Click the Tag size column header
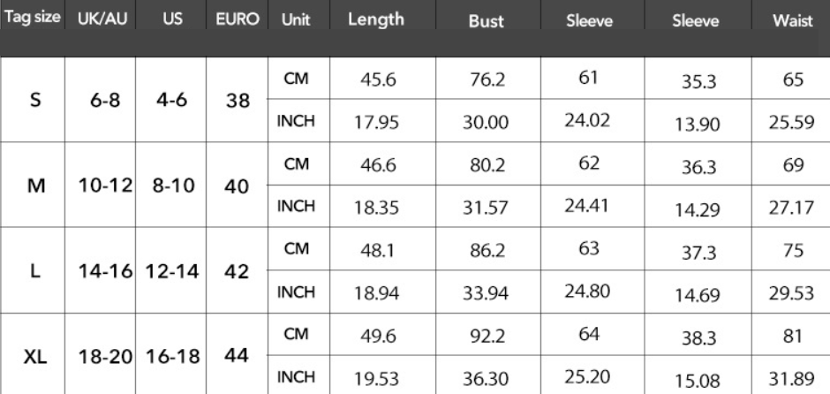Viewport: 830px width, 394px height. point(31,18)
